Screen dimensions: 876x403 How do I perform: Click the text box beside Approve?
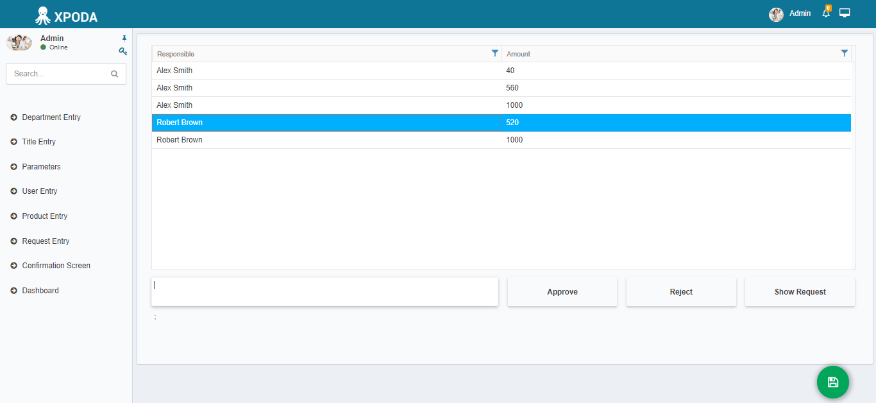(324, 292)
